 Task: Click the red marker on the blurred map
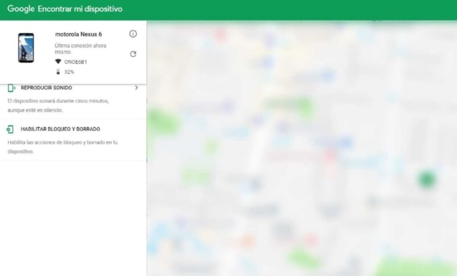click(x=330, y=155)
